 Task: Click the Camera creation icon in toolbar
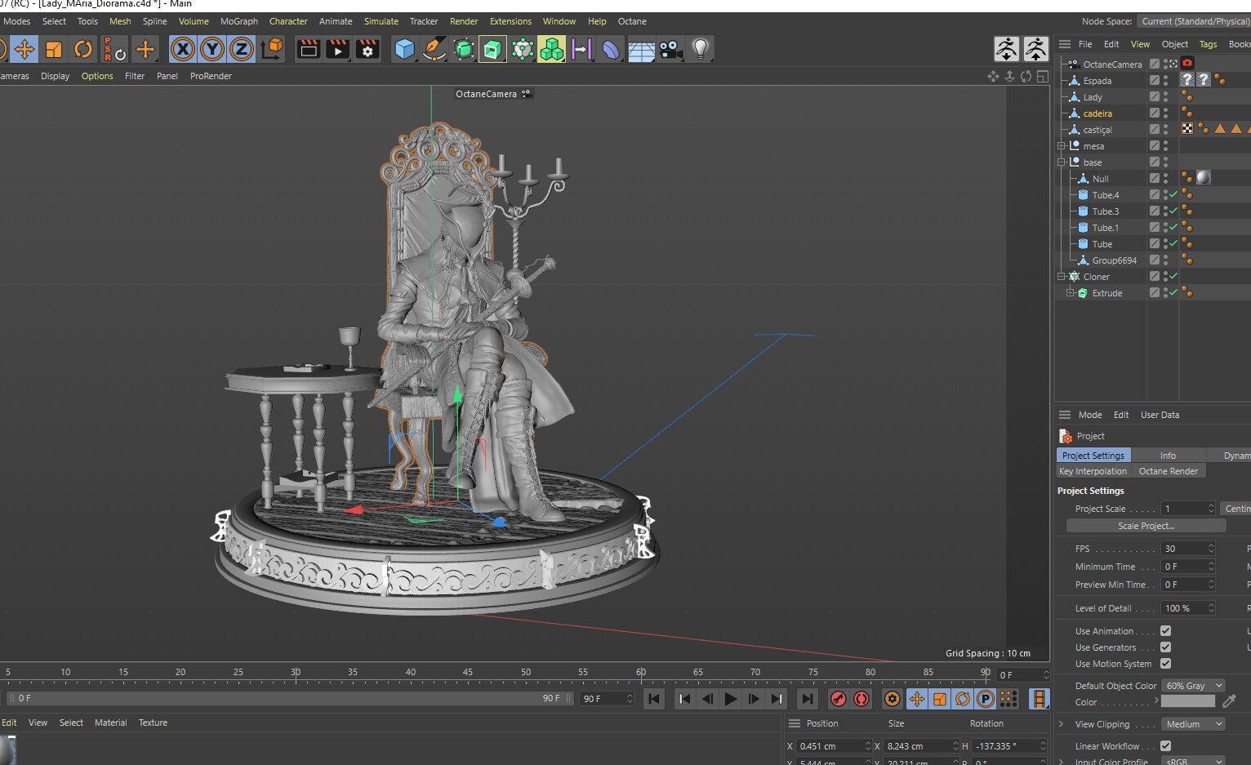[x=670, y=49]
